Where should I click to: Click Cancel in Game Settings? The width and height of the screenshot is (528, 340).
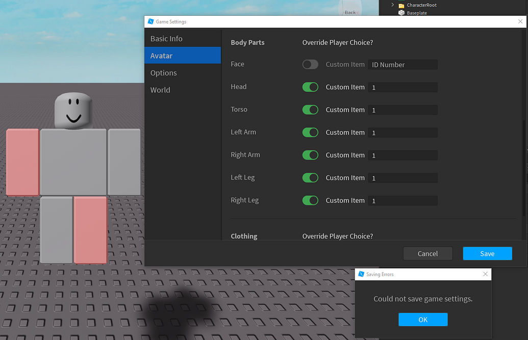pyautogui.click(x=428, y=253)
